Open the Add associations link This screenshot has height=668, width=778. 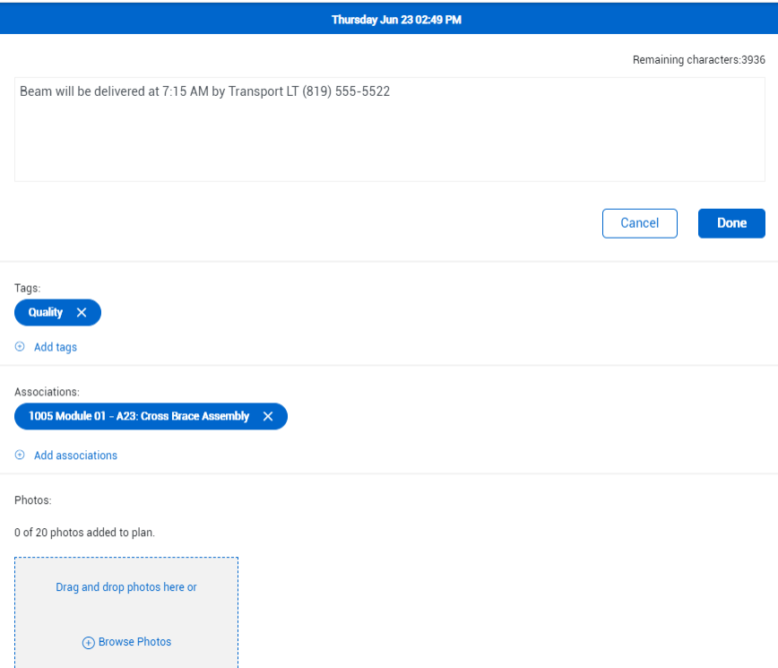pos(75,455)
